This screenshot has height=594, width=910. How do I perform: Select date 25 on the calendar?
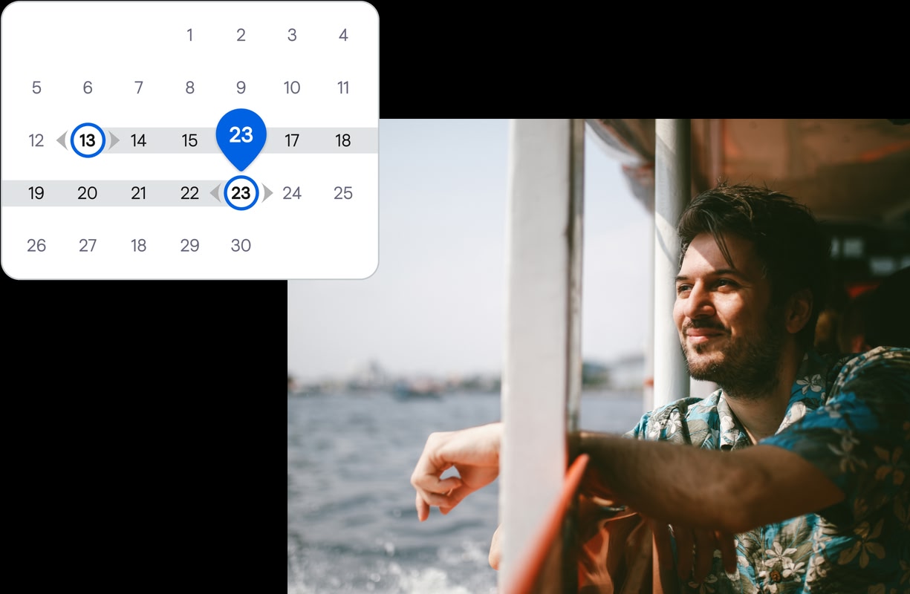[343, 193]
